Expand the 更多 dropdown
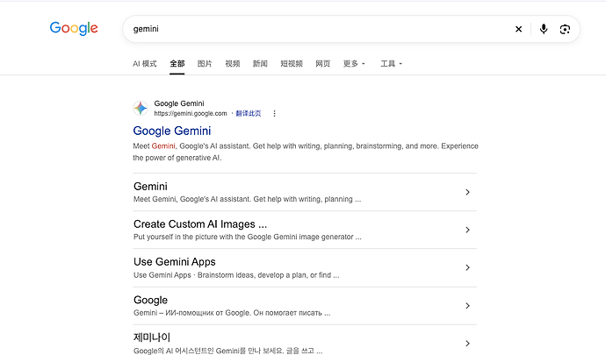The image size is (606, 355). point(354,64)
